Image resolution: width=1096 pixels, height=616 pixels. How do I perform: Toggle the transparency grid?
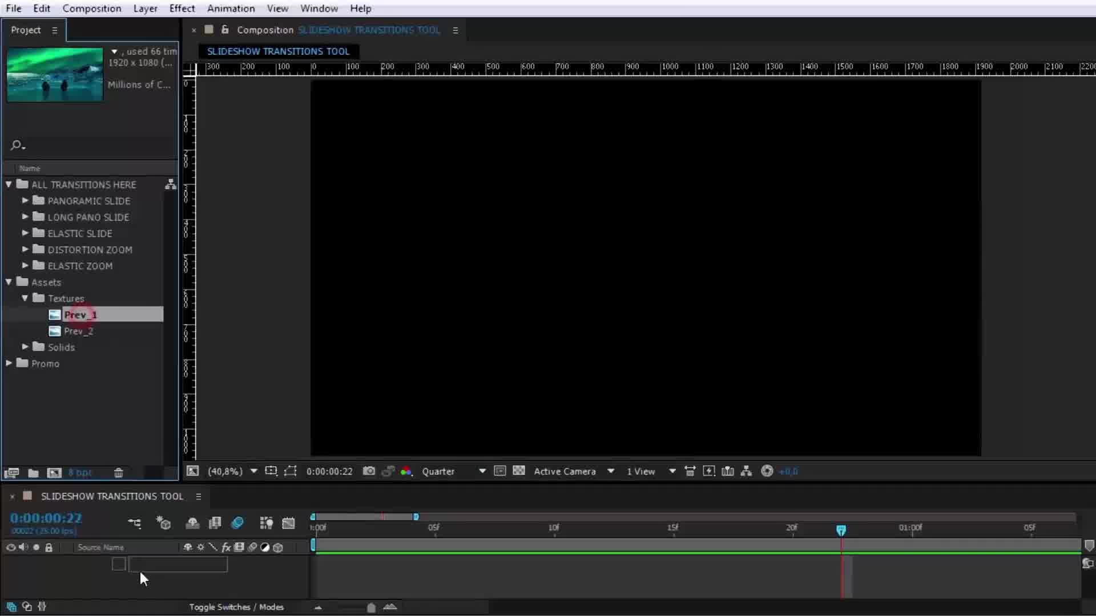point(519,471)
